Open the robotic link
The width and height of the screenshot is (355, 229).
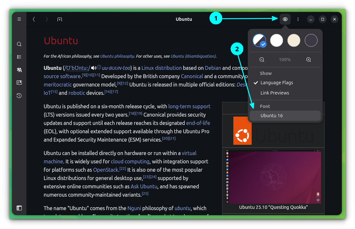click(77, 93)
